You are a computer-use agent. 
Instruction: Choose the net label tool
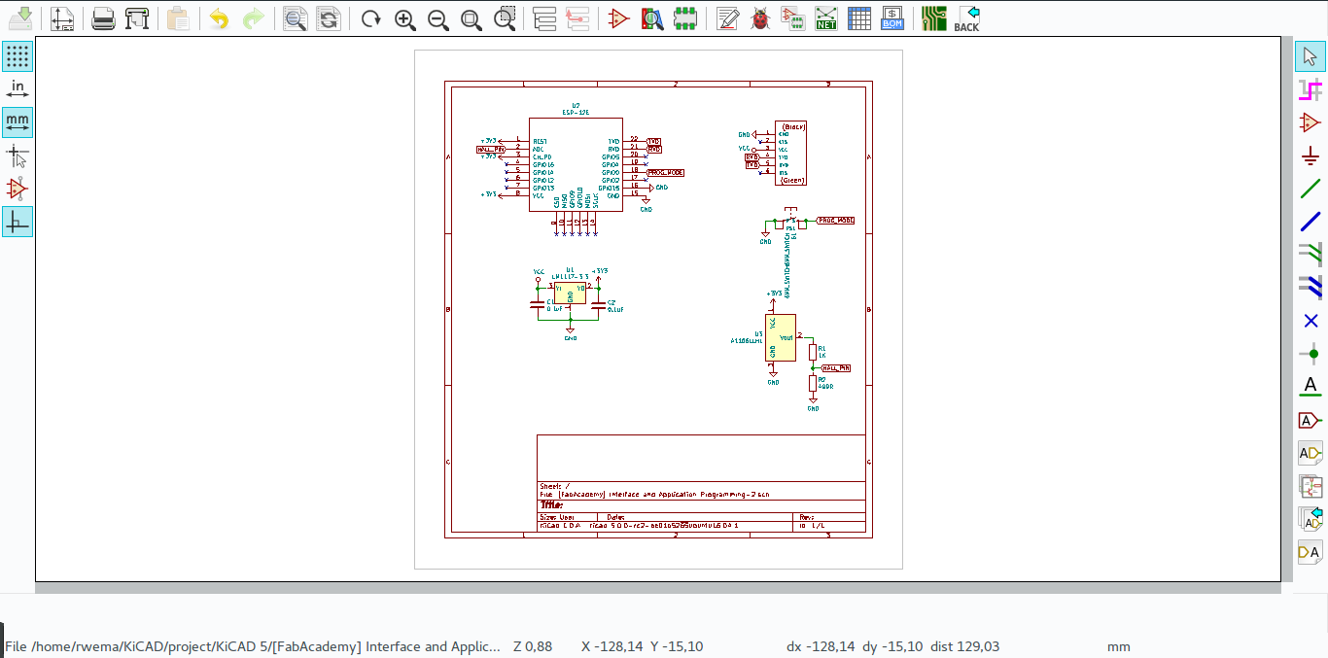click(x=1310, y=386)
